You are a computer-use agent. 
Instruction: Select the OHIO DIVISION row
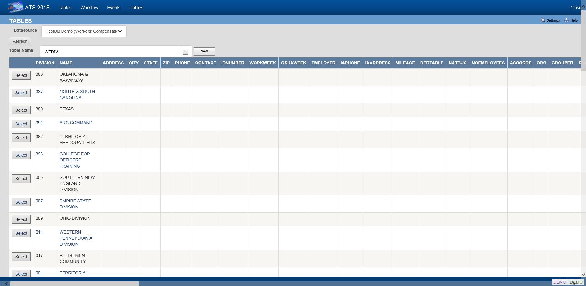(21, 219)
